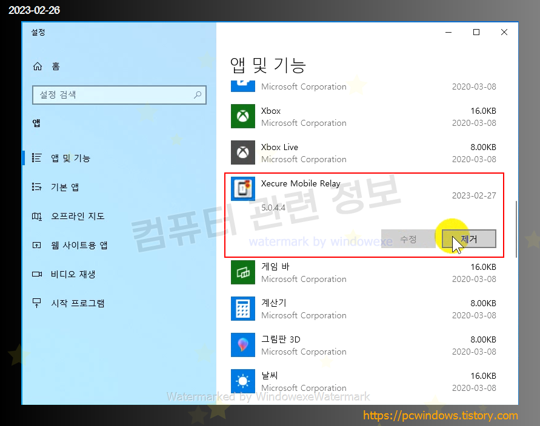This screenshot has height=426, width=540.
Task: Click the 앱 category heading in sidebar
Action: click(x=36, y=123)
